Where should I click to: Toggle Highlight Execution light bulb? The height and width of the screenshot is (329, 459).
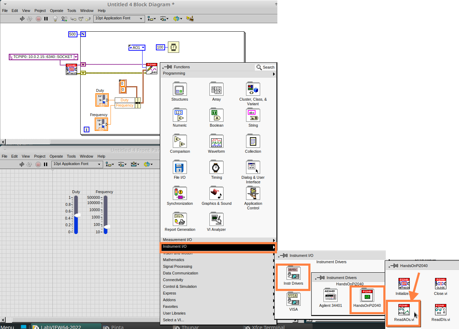[55, 19]
